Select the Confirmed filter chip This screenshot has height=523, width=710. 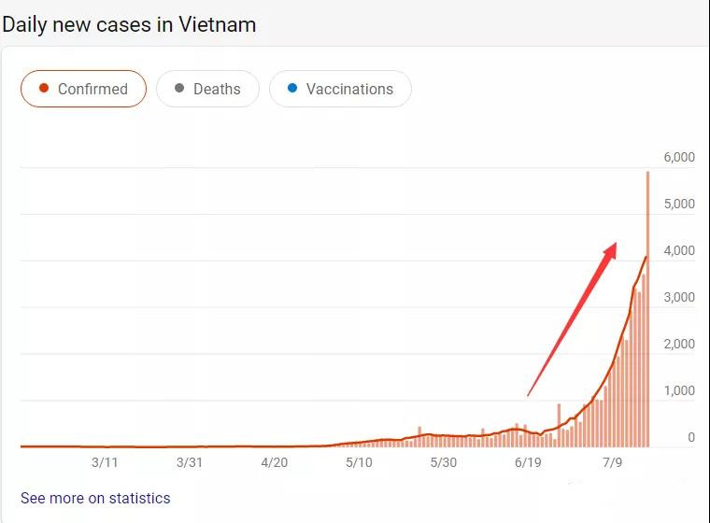[83, 89]
